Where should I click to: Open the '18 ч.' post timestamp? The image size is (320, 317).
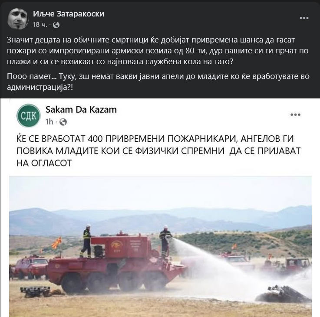(x=40, y=25)
